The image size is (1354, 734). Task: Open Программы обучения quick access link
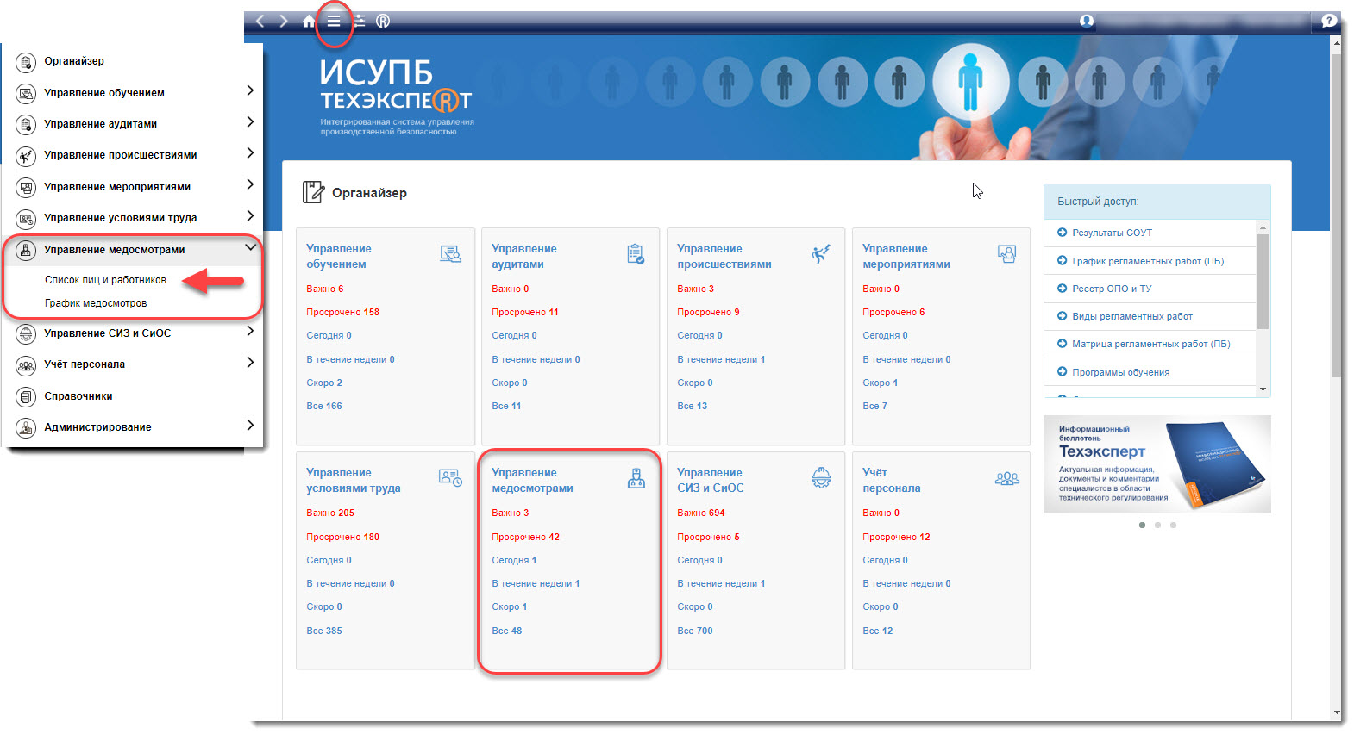pos(1121,372)
